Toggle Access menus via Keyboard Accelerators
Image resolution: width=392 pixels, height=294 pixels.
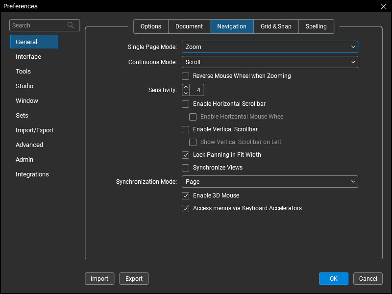(x=186, y=208)
